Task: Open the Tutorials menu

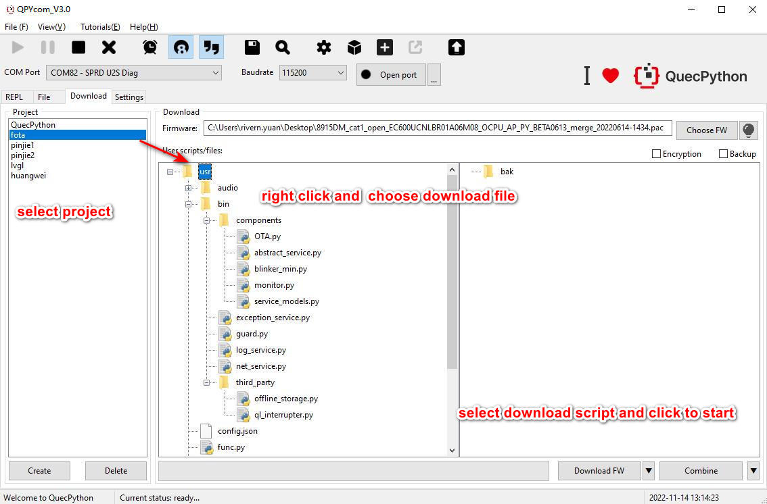Action: pyautogui.click(x=99, y=27)
